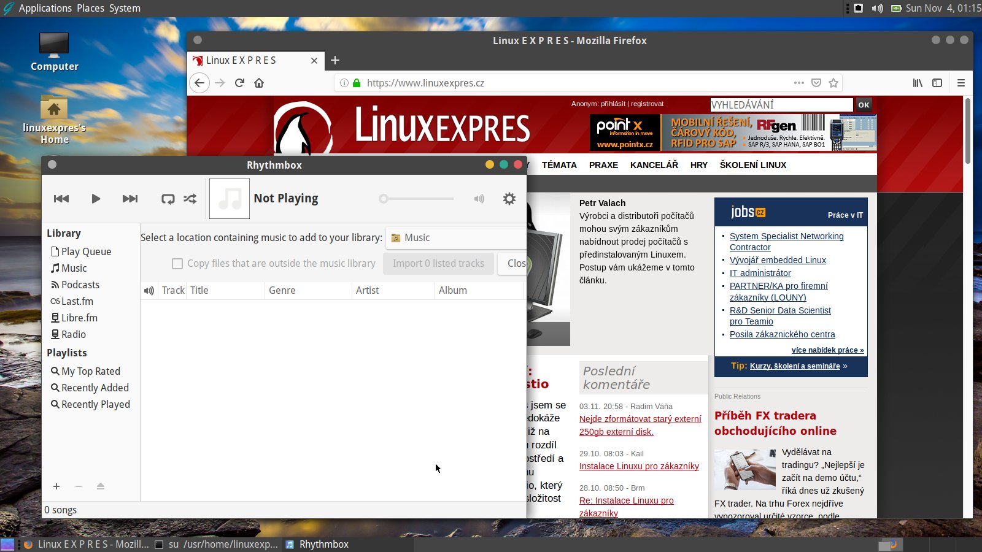Toggle shuffle mode in Rhythmbox
Viewport: 982px width, 552px height.
click(190, 199)
